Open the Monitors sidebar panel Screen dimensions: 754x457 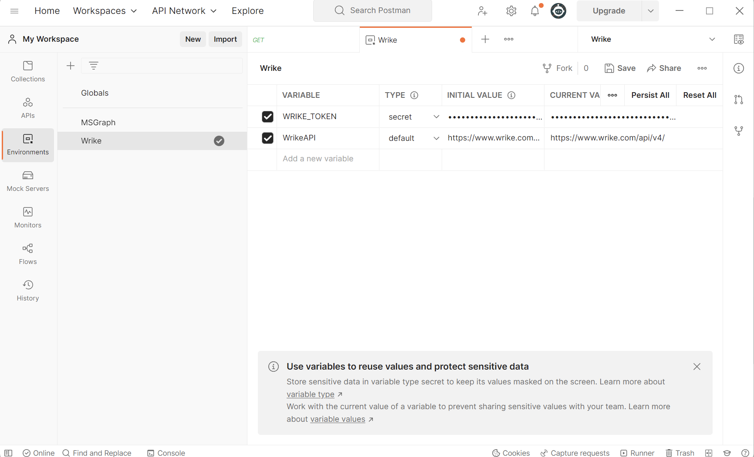click(x=28, y=218)
